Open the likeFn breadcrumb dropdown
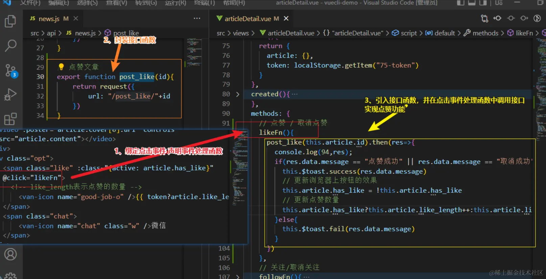 pos(520,33)
